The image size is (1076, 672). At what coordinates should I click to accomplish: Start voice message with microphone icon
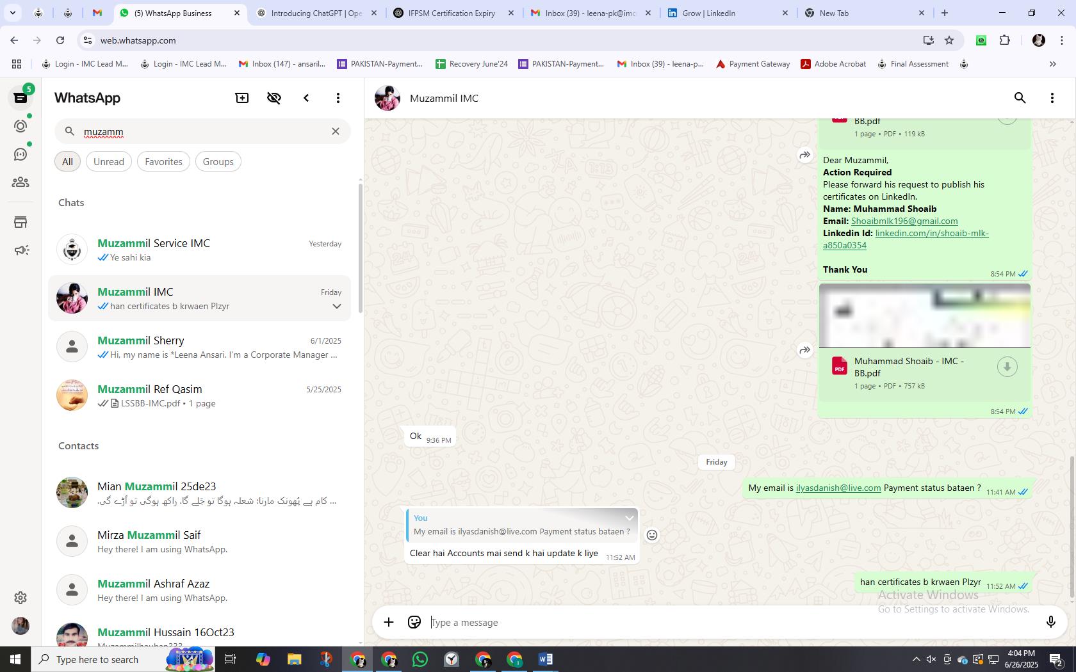pos(1050,622)
